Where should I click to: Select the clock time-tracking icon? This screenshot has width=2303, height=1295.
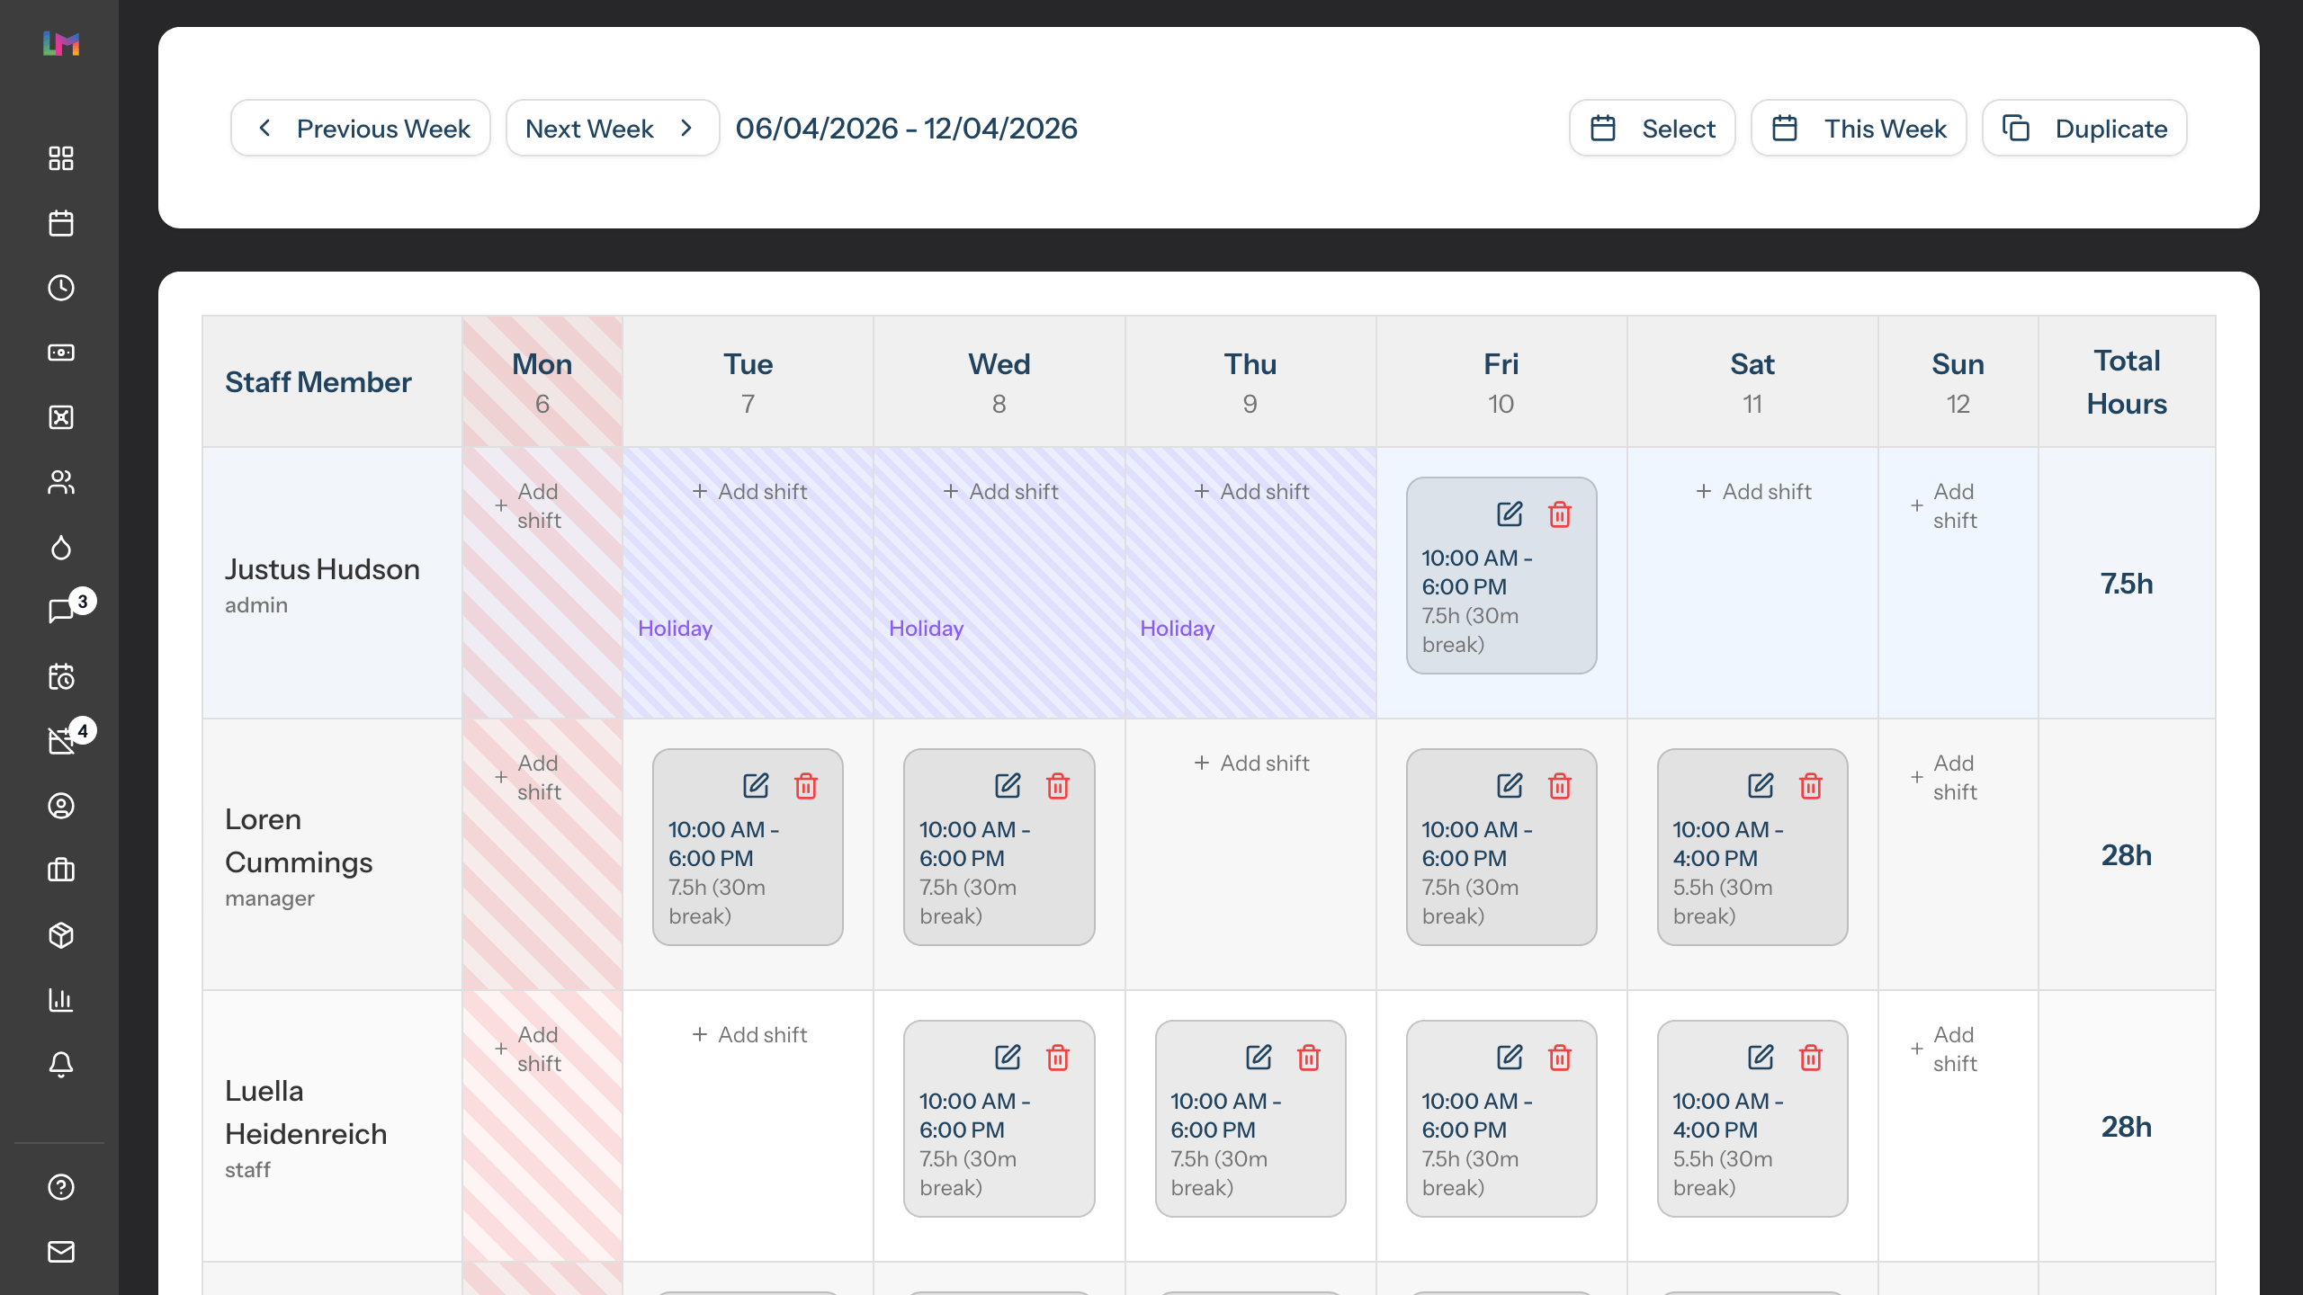click(x=60, y=288)
